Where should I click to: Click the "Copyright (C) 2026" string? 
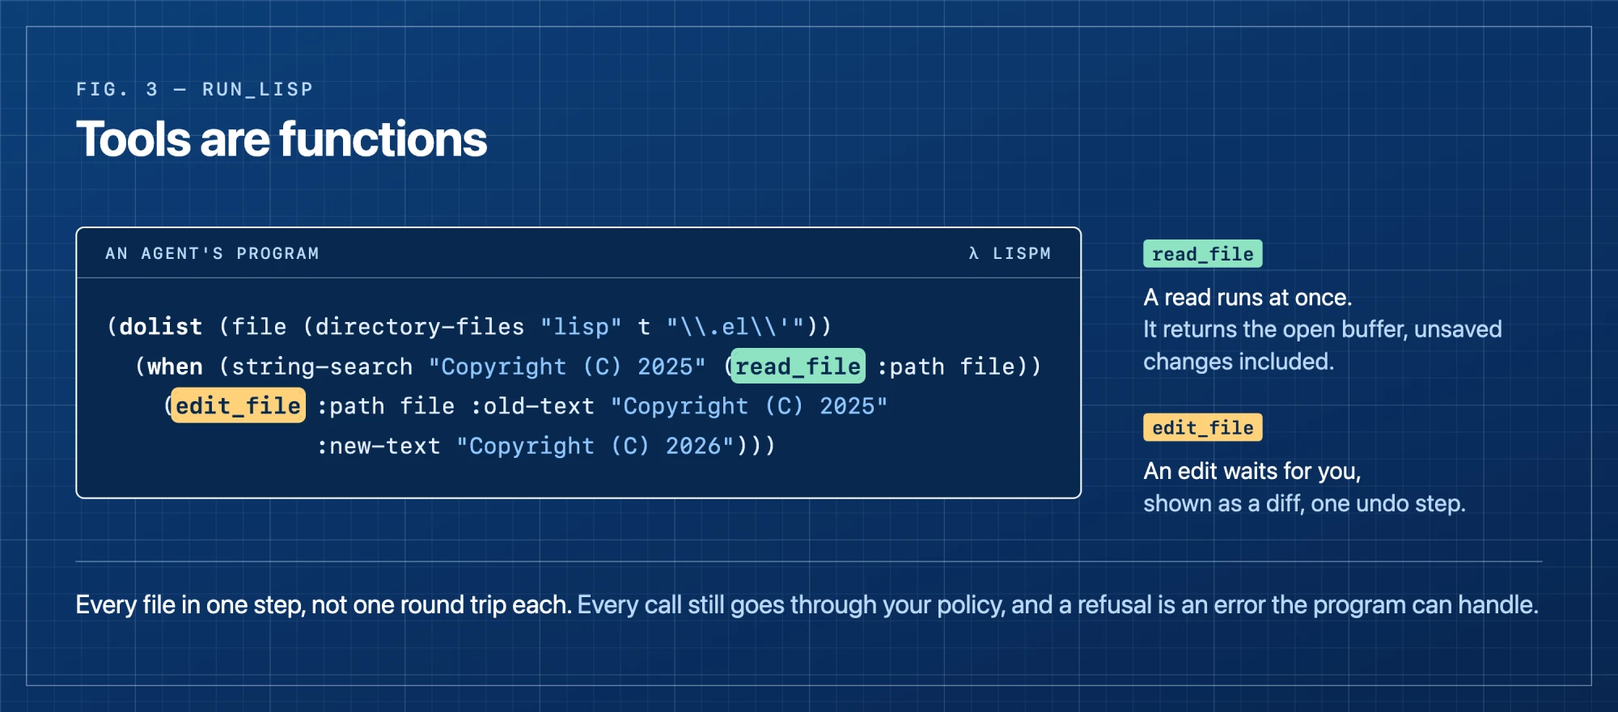click(x=595, y=446)
